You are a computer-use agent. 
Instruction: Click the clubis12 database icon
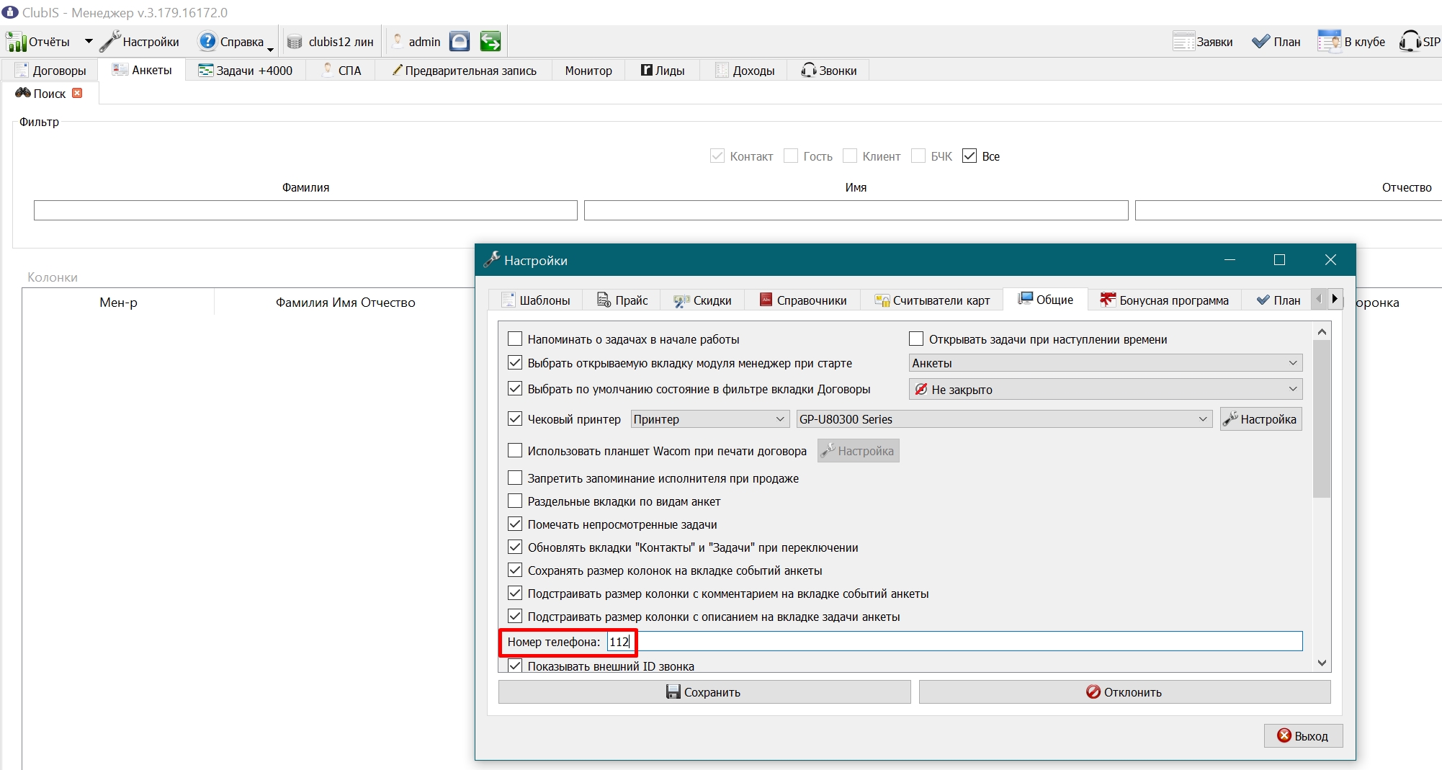tap(295, 42)
